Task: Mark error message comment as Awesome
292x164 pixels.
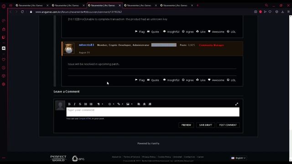Action: pos(216,32)
